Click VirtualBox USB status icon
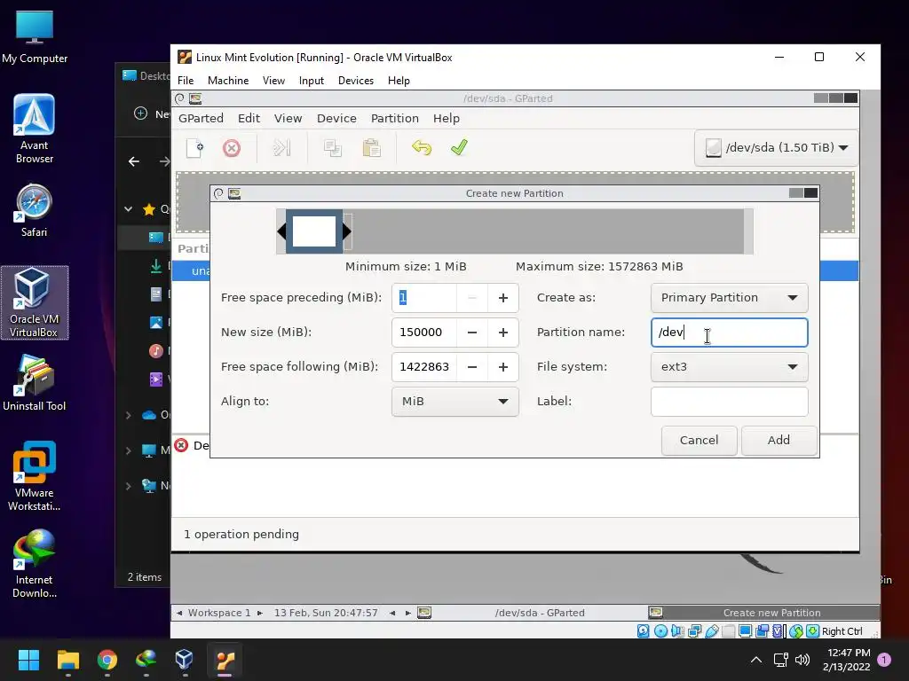This screenshot has width=909, height=681. [712, 631]
